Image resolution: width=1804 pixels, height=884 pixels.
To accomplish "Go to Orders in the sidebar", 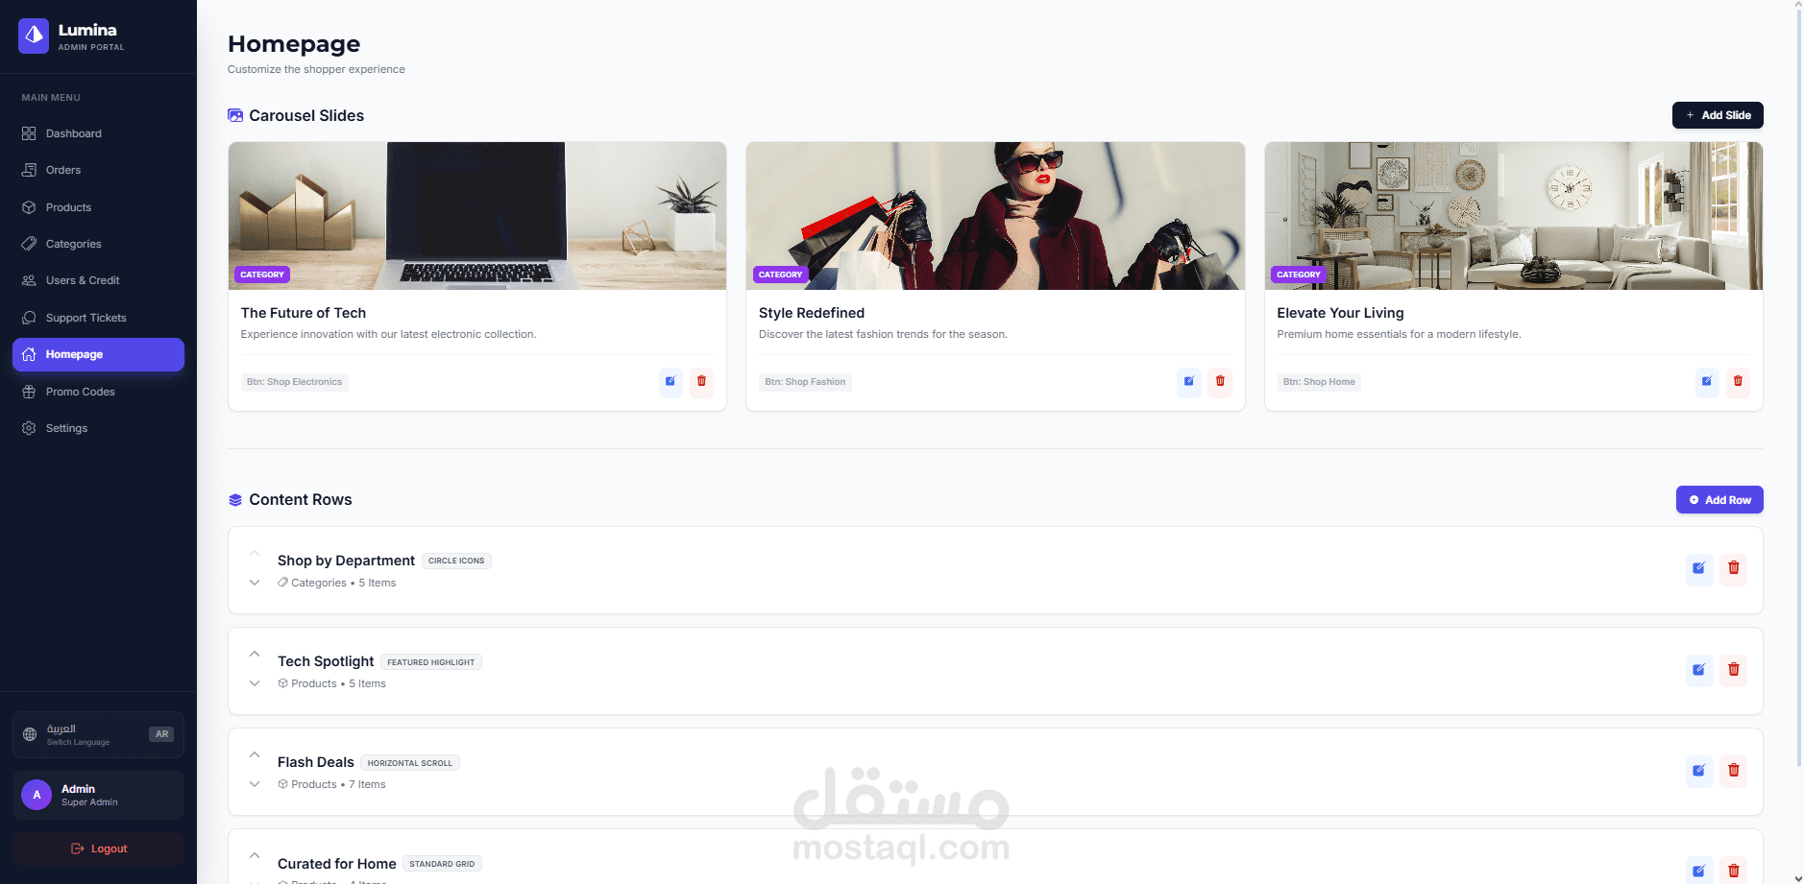I will click(x=98, y=170).
